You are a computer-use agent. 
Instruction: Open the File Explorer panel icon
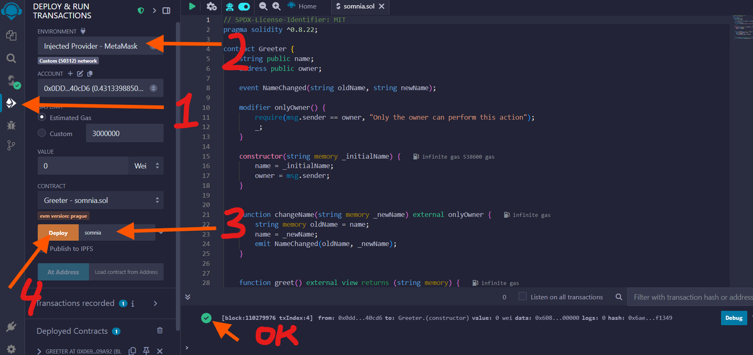coord(11,35)
